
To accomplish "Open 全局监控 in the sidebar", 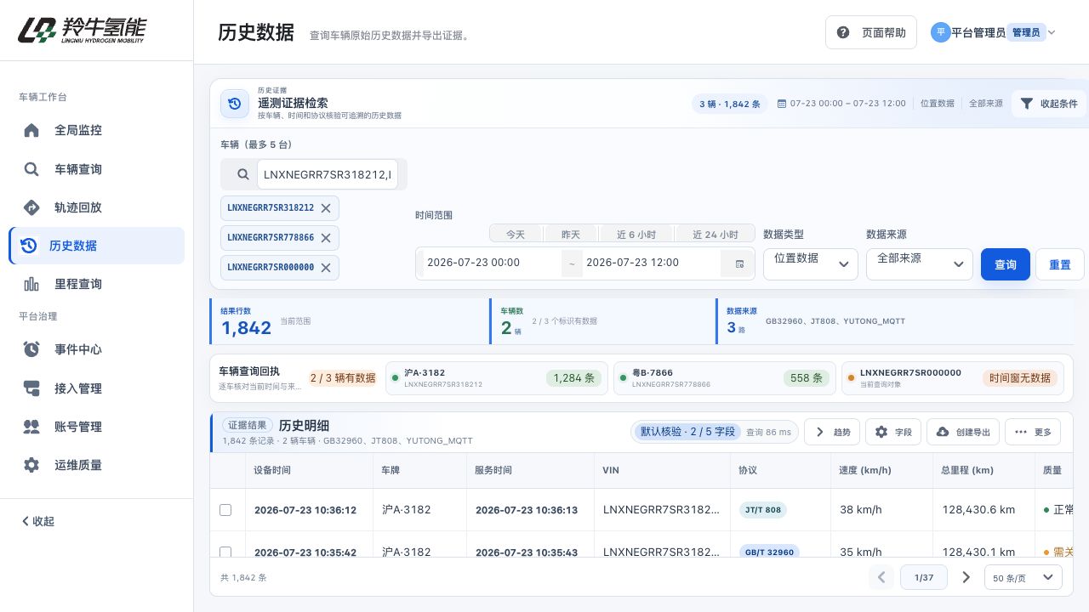I will tap(96, 130).
